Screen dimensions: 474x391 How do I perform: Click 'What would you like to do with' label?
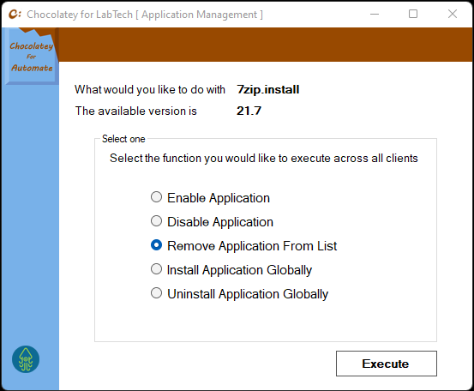(x=150, y=90)
